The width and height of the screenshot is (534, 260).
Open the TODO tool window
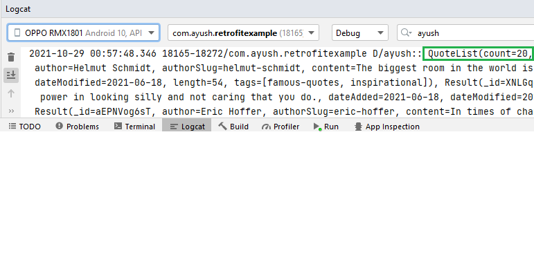click(24, 127)
